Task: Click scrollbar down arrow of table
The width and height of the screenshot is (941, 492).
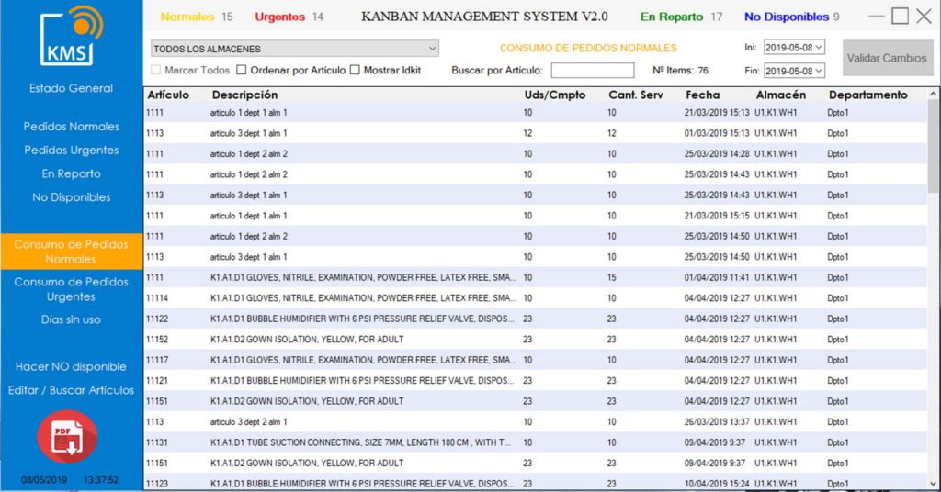Action: click(x=933, y=484)
